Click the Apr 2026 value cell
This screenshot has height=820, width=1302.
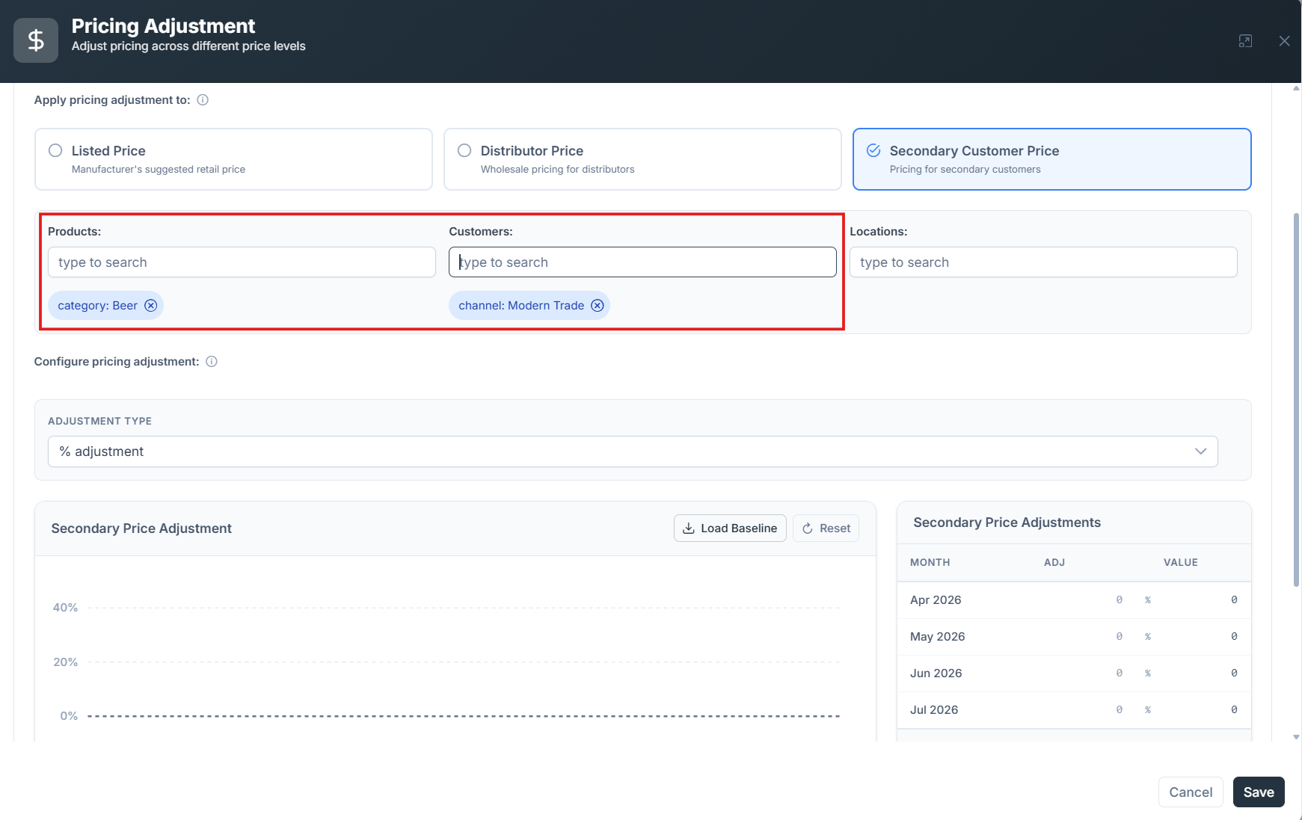point(1233,600)
